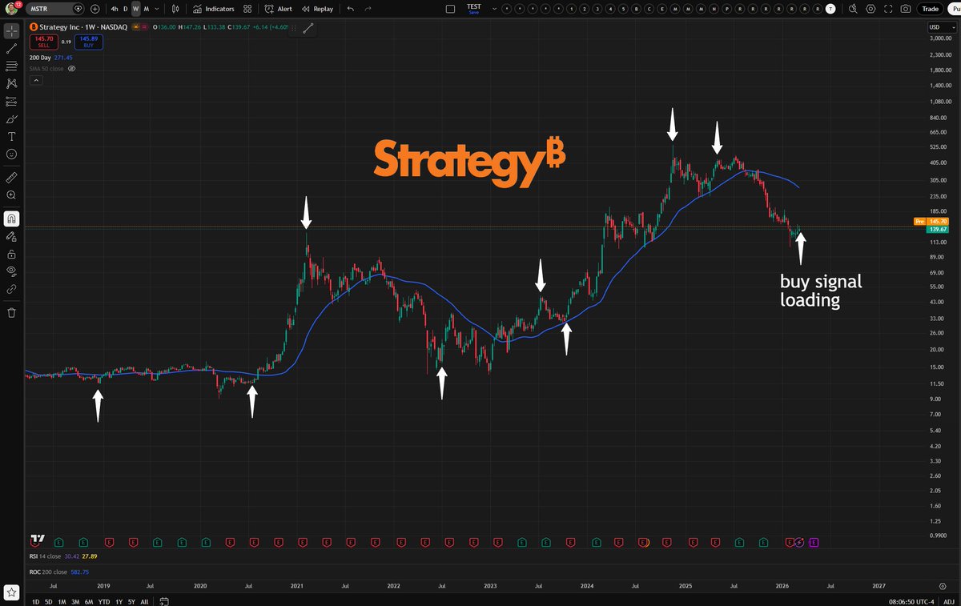This screenshot has height=606, width=961.
Task: Click the 200 Day indicator label
Action: click(40, 58)
